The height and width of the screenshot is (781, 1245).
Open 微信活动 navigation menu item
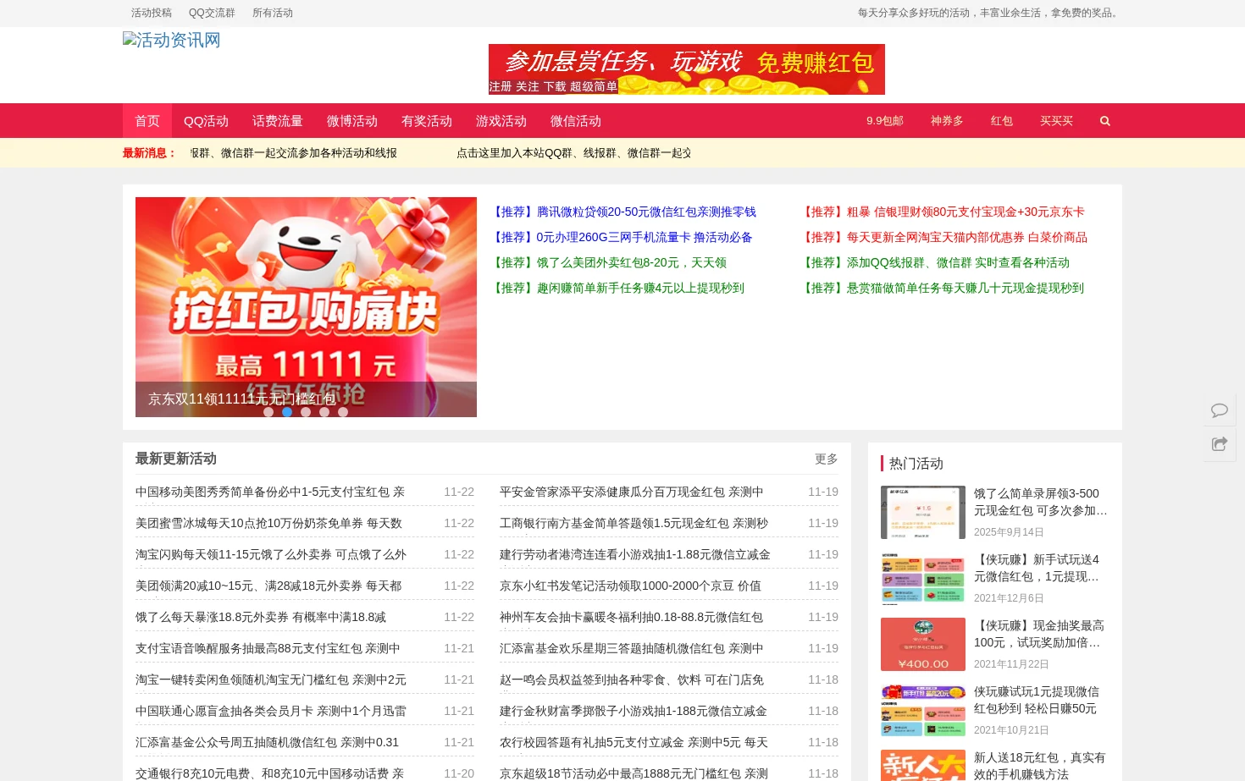(x=576, y=121)
